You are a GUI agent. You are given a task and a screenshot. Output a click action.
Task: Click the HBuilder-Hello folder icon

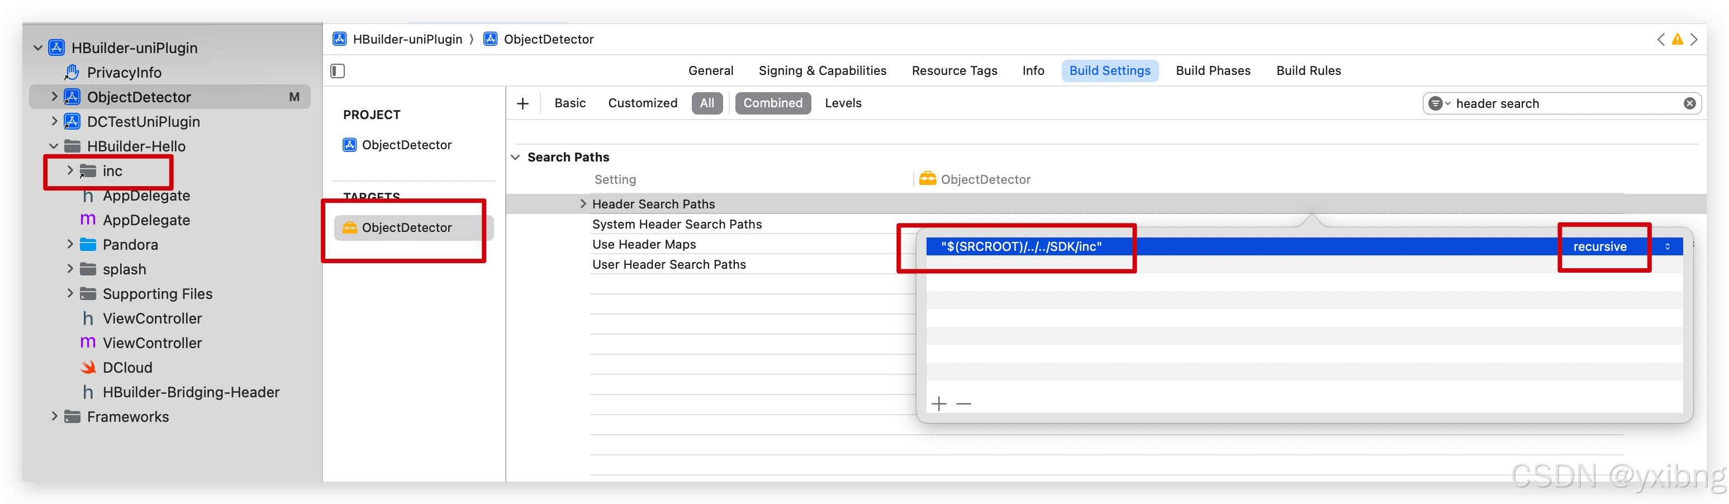(73, 146)
